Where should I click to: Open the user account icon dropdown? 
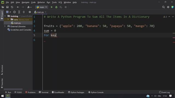(29, 7)
